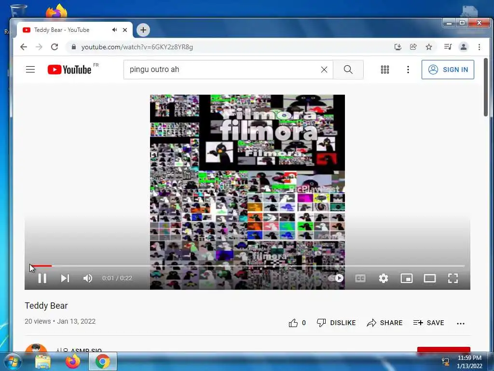Viewport: 494px width, 371px height.
Task: Pause the video with the pause button
Action: [x=42, y=278]
